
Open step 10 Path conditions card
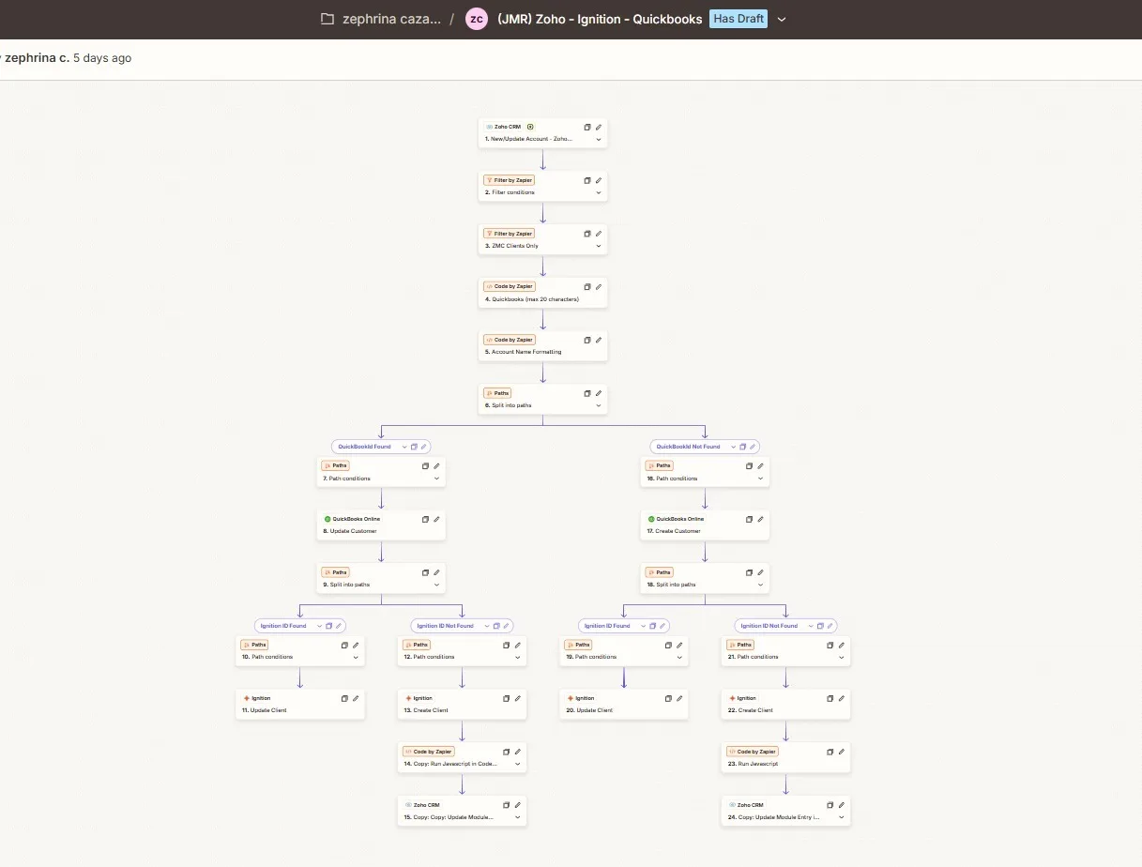(299, 650)
